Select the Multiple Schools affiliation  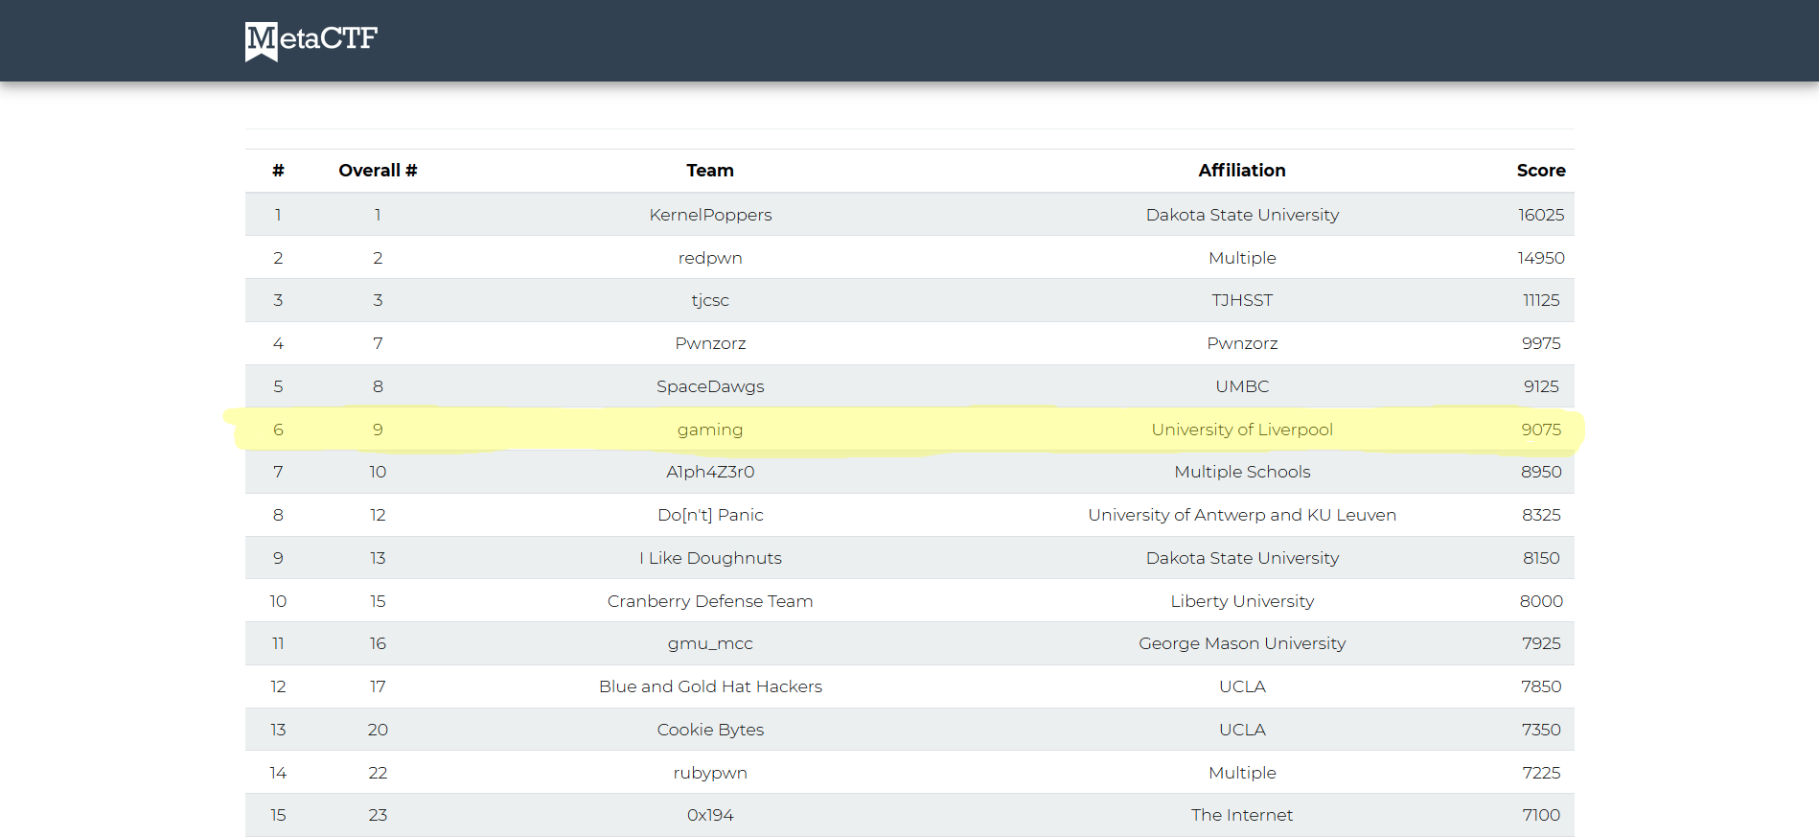pyautogui.click(x=1242, y=472)
